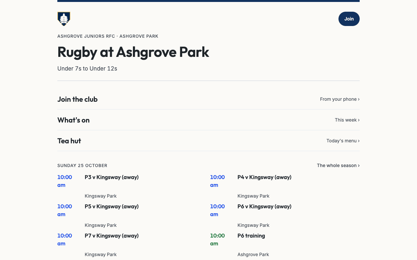
Task: Click Kingsway Park venue under the P7 fixture
Action: point(101,254)
